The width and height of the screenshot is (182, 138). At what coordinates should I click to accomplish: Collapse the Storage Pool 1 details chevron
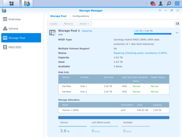(x=177, y=32)
